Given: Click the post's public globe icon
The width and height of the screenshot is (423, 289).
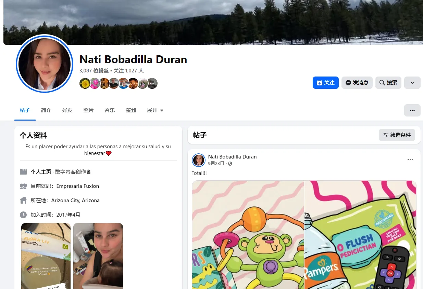Looking at the screenshot, I should (x=230, y=164).
